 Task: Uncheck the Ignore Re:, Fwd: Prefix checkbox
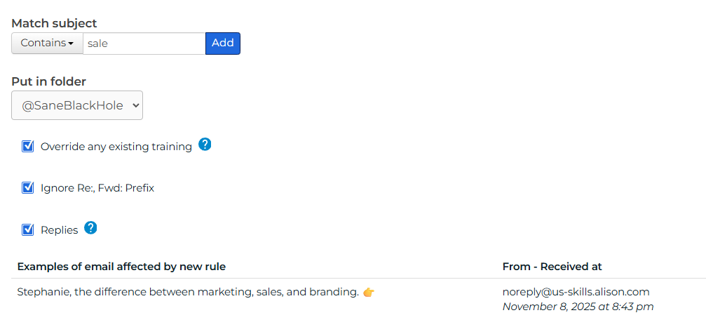click(x=28, y=187)
